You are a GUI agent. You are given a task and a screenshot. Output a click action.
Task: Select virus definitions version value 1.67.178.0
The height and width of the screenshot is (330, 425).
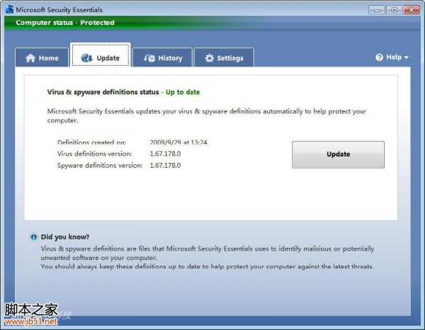tap(165, 154)
